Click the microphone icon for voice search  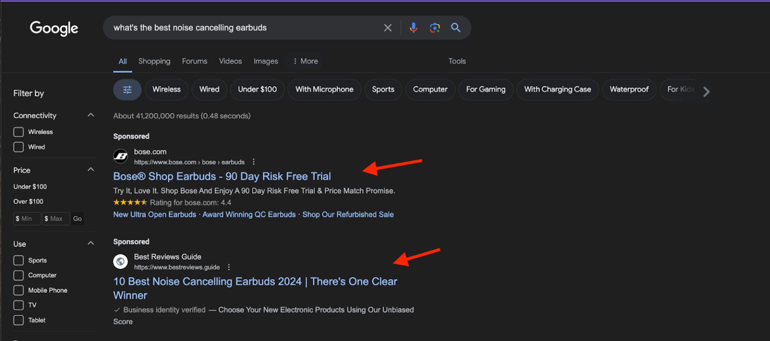413,28
